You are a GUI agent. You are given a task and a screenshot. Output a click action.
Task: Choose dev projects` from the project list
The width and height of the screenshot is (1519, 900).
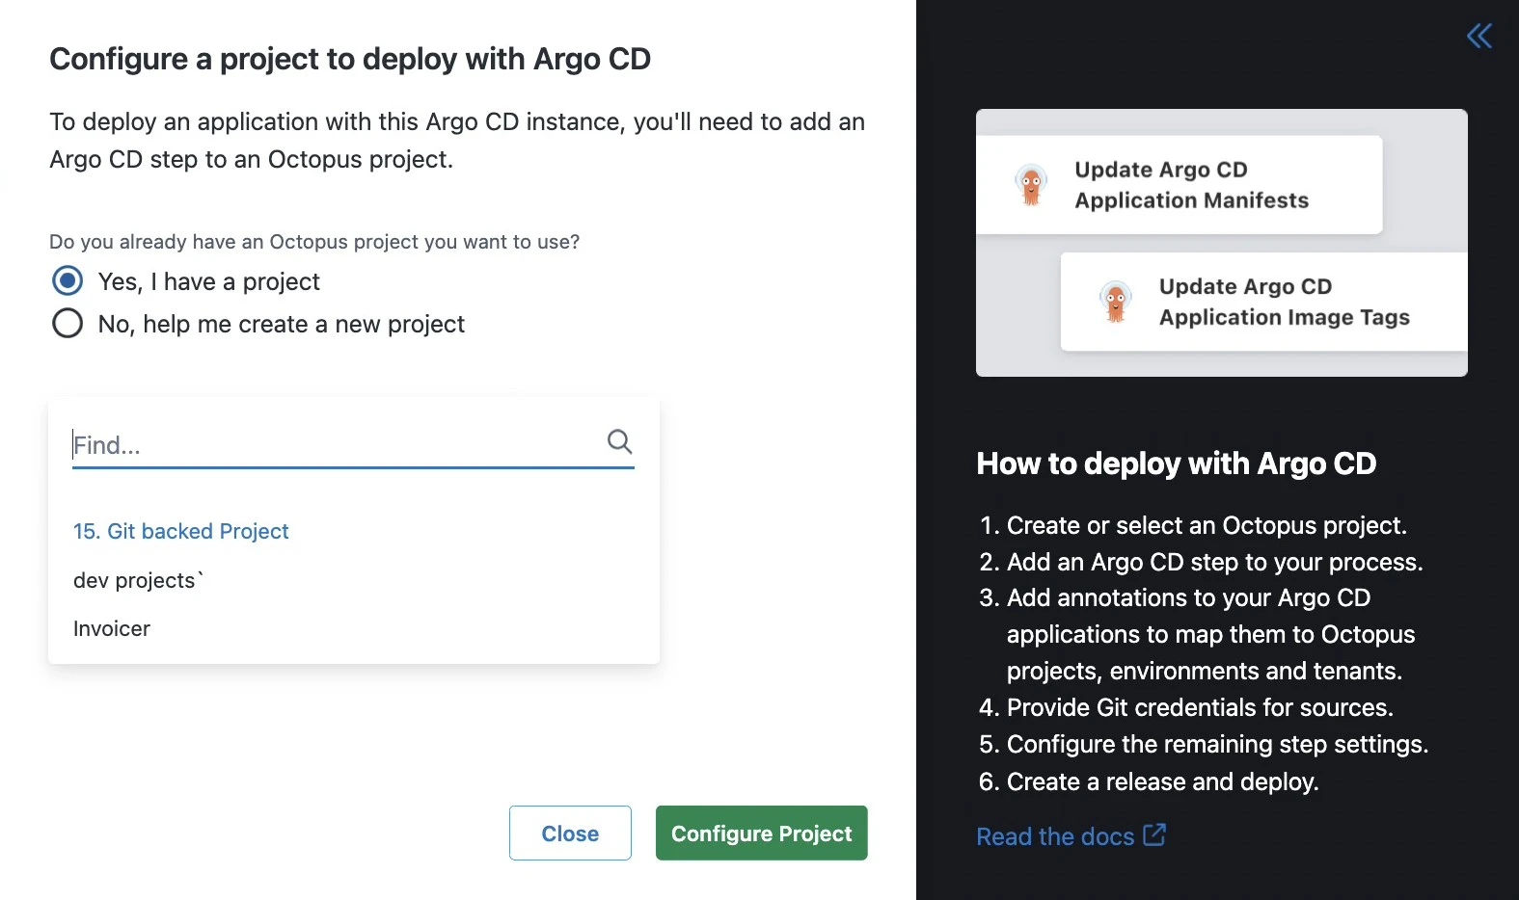point(138,580)
